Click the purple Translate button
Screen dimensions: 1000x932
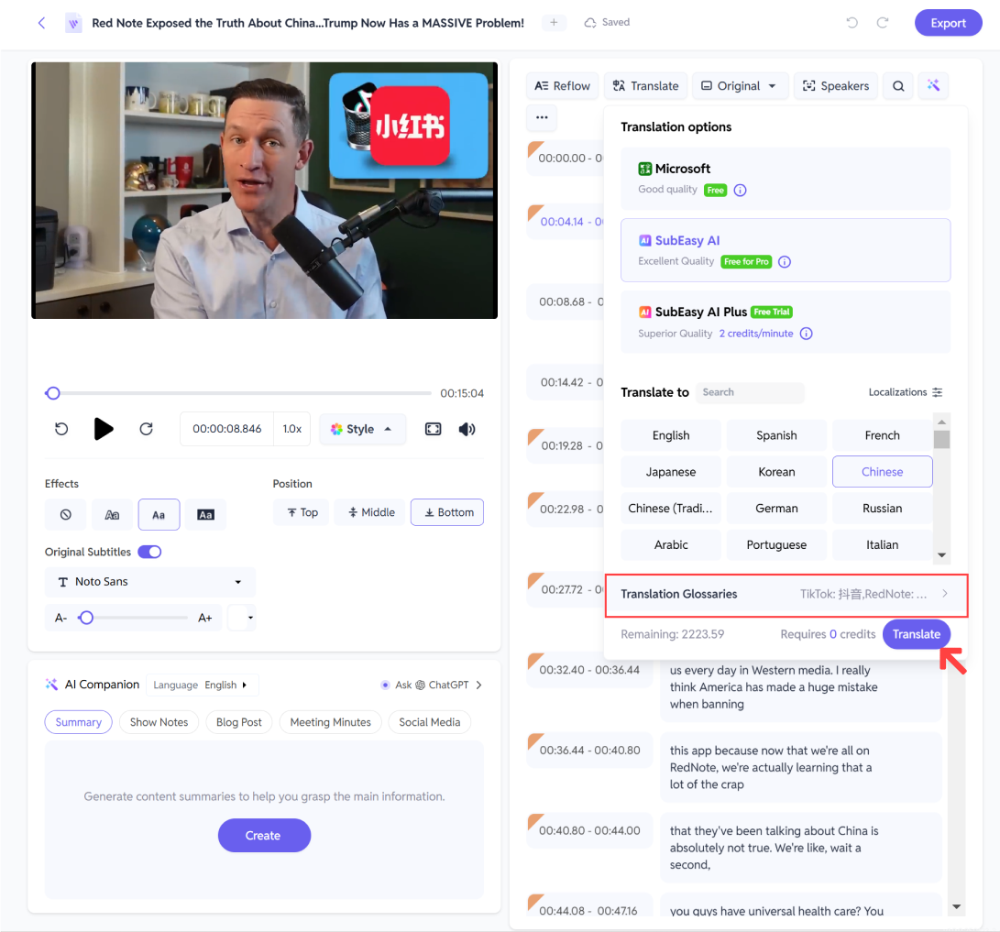(x=916, y=634)
